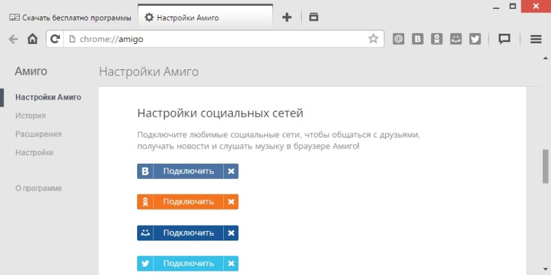Open My World smiley toolbar icon
The image size is (551, 275).
456,39
